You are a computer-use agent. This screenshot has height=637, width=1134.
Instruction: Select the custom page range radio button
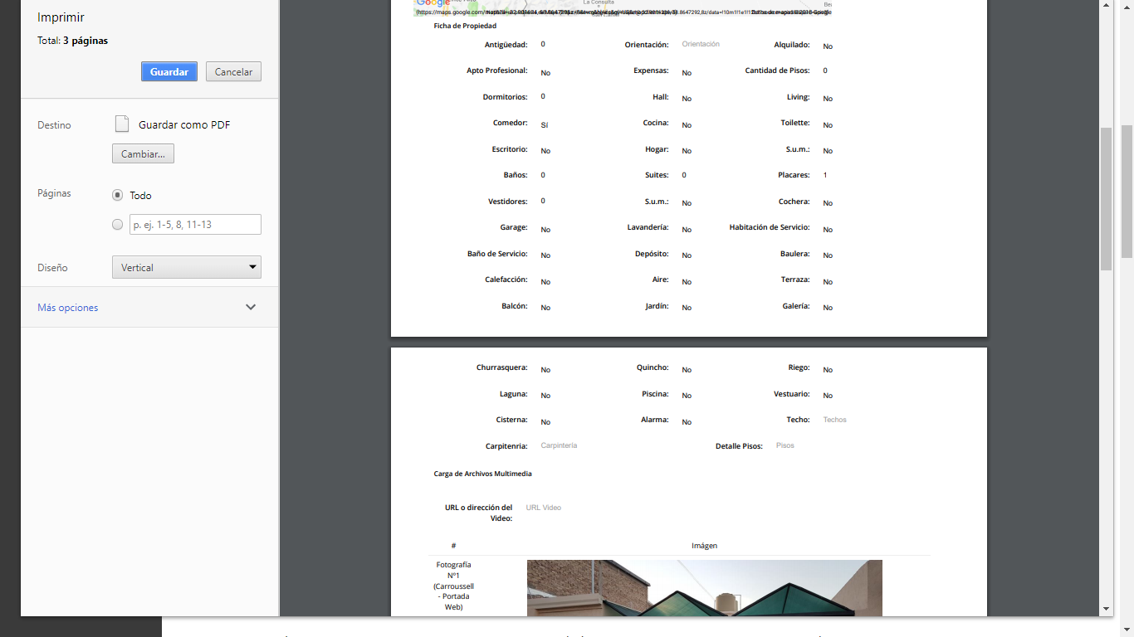point(117,224)
